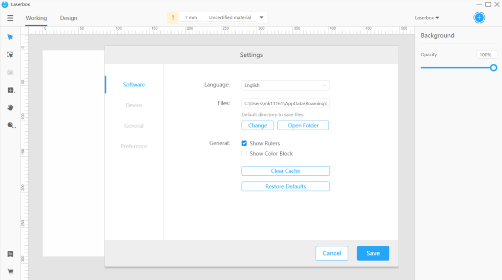Activate the hand pan tool
502x280 pixels.
10,108
